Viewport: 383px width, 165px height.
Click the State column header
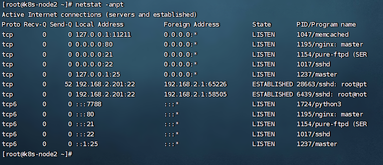pyautogui.click(x=262, y=24)
